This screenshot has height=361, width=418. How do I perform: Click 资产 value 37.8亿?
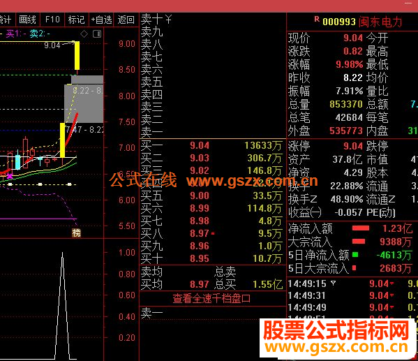tap(348, 160)
